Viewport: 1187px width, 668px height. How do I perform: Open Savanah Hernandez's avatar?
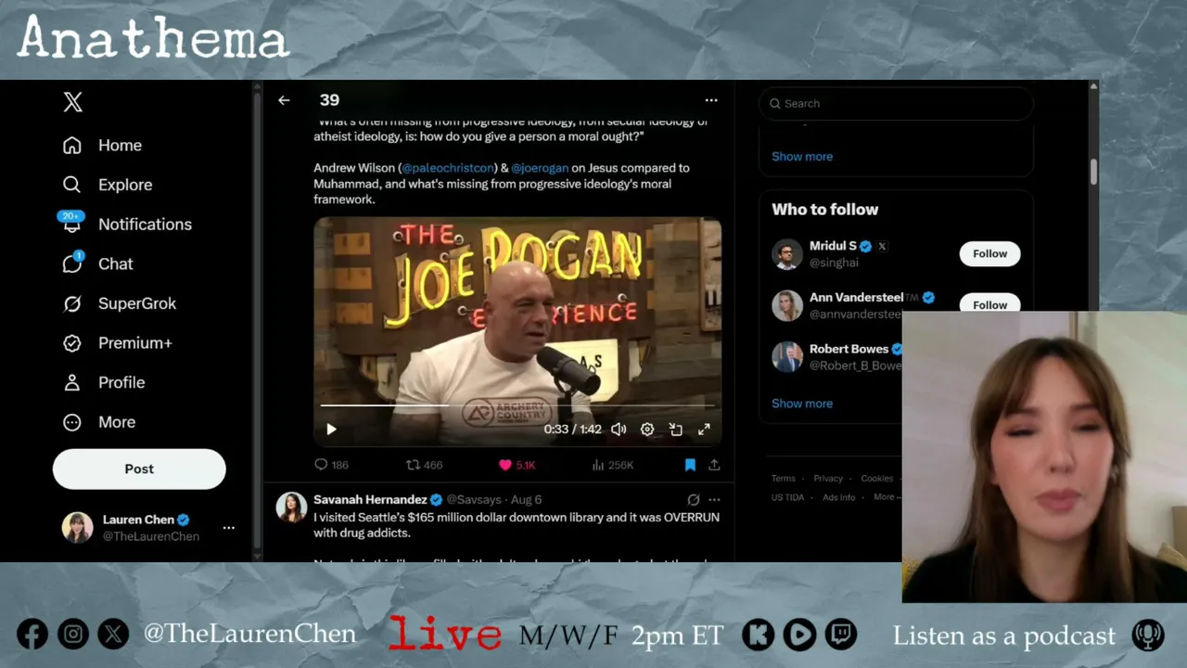[x=291, y=507]
